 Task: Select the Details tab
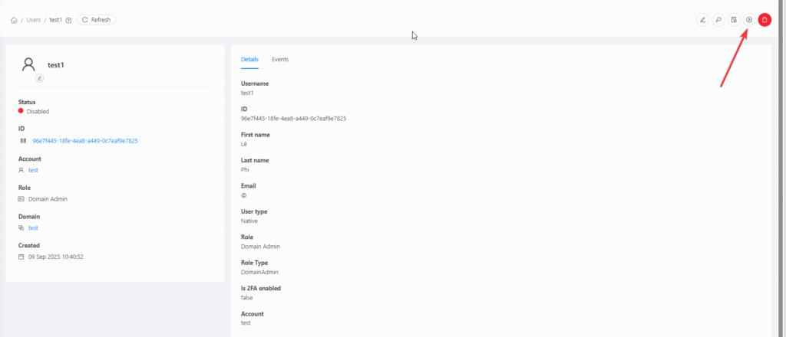[x=249, y=59]
